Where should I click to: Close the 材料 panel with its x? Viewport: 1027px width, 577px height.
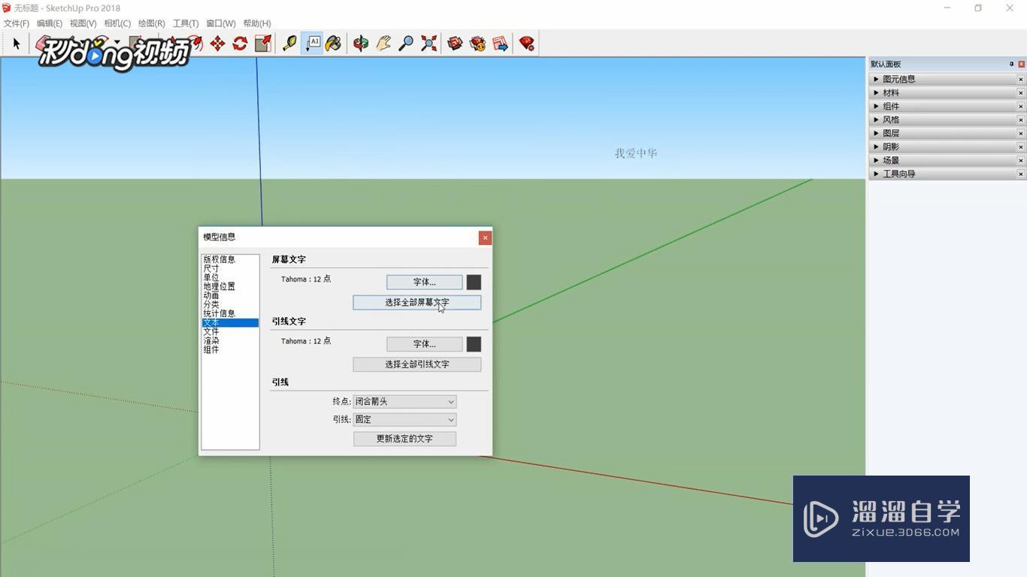point(1021,92)
